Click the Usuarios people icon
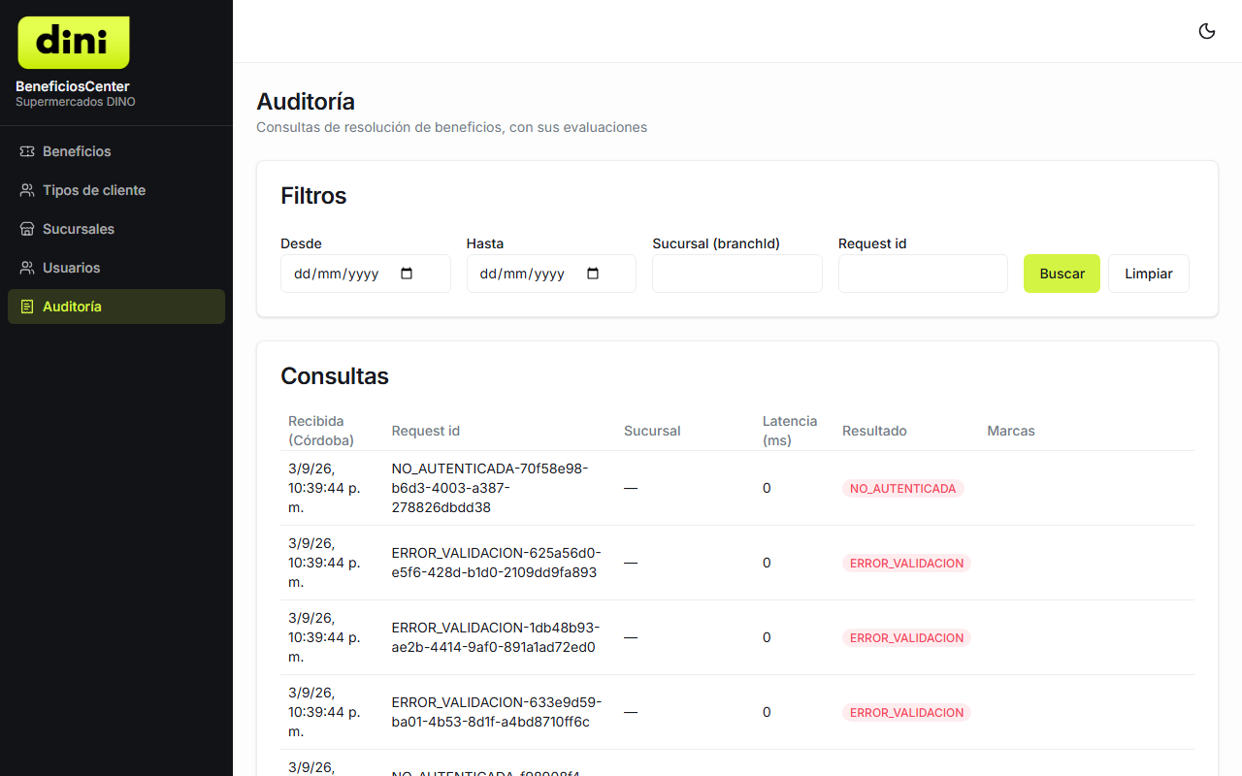The height and width of the screenshot is (776, 1242). click(27, 268)
